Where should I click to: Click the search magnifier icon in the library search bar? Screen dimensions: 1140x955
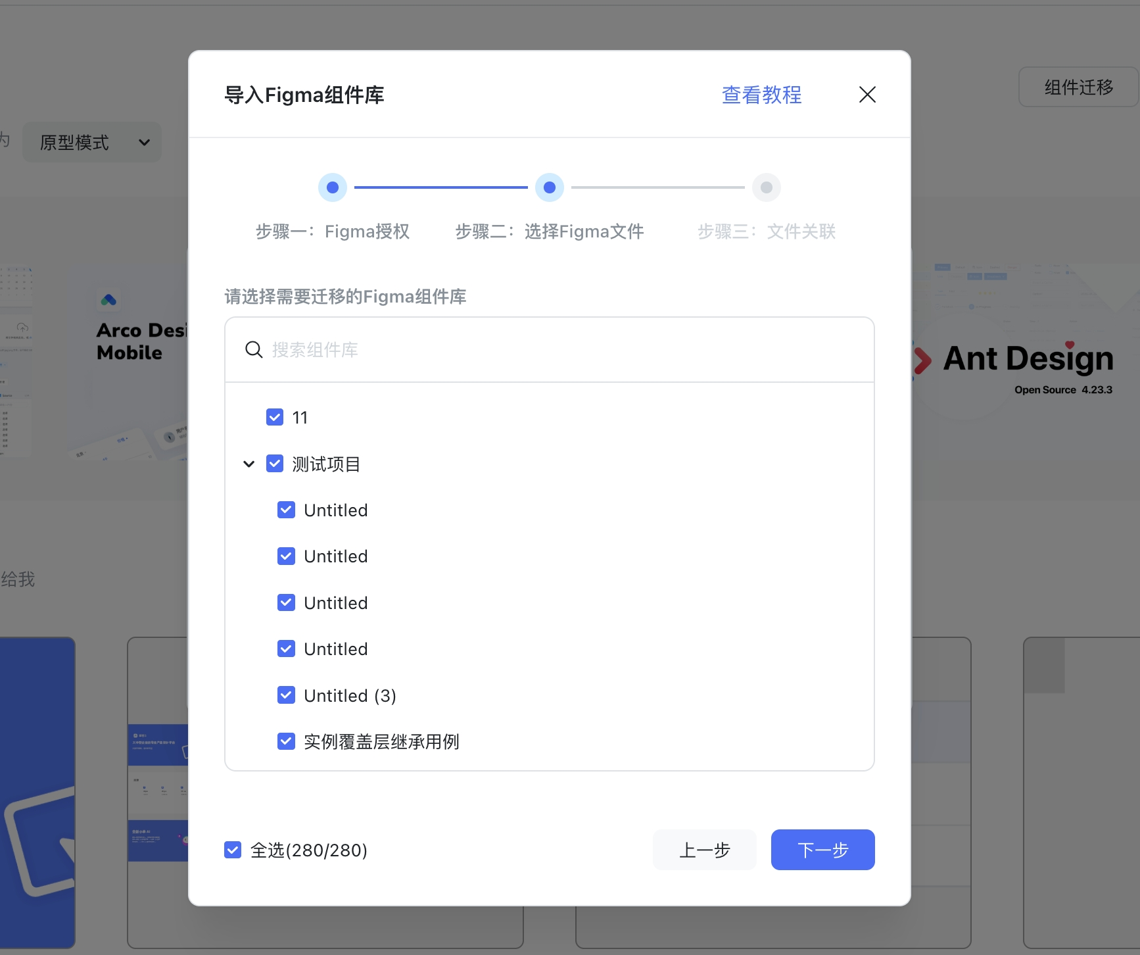[254, 349]
